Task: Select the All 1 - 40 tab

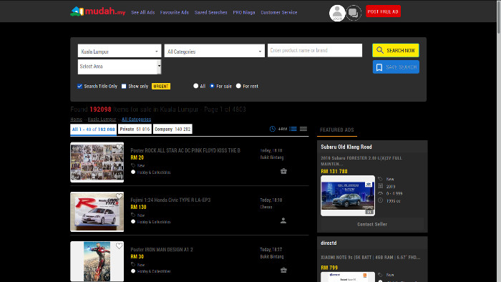Action: point(93,130)
